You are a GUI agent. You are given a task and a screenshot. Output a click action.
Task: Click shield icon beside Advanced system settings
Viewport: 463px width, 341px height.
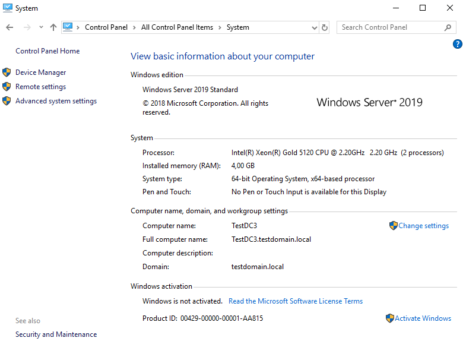7,101
